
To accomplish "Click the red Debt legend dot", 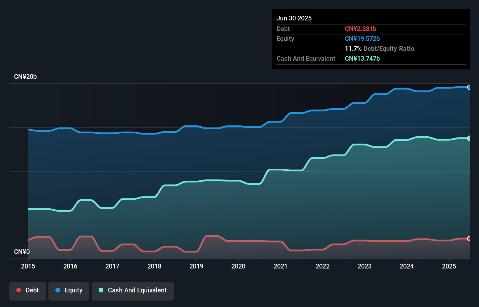I will coord(19,290).
